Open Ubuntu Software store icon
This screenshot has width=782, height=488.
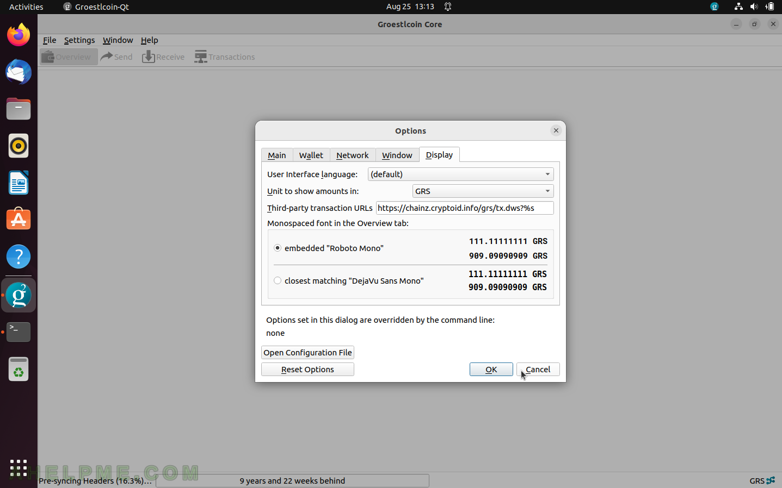19,220
